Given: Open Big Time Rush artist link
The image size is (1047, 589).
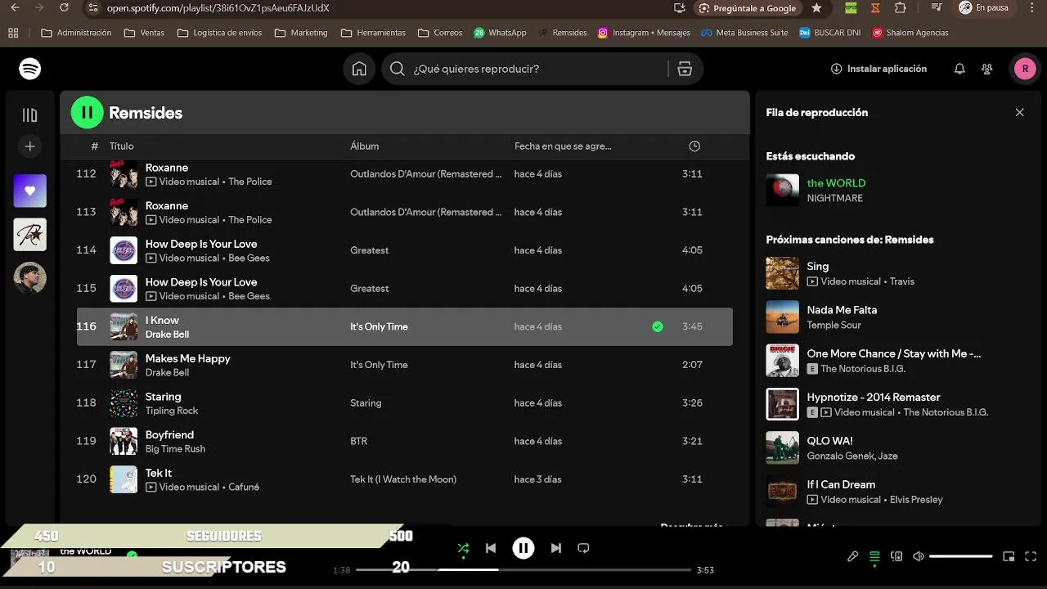Looking at the screenshot, I should (175, 449).
